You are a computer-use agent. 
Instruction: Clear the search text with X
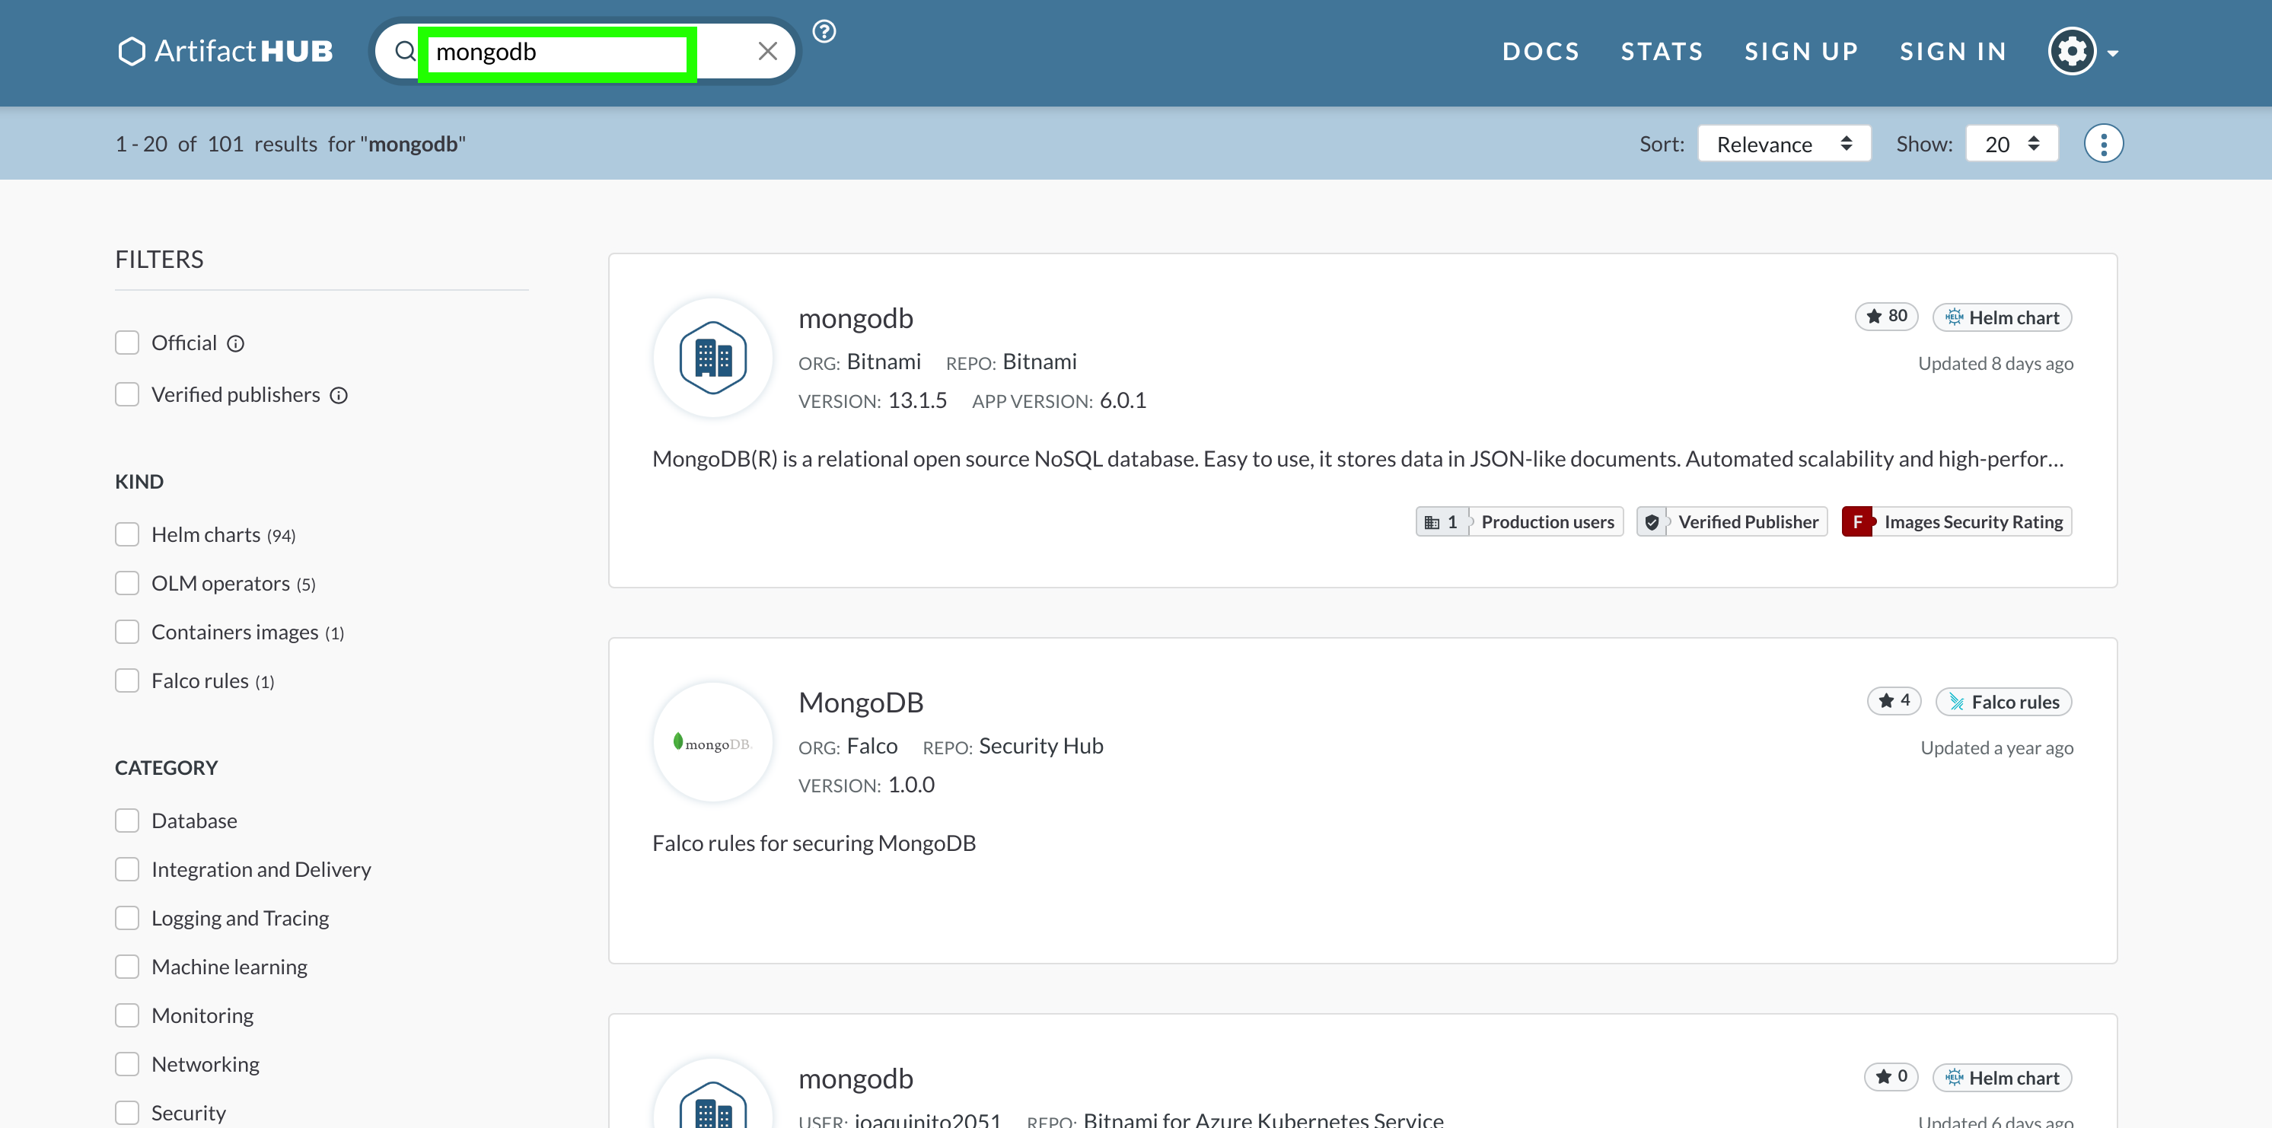pyautogui.click(x=767, y=51)
